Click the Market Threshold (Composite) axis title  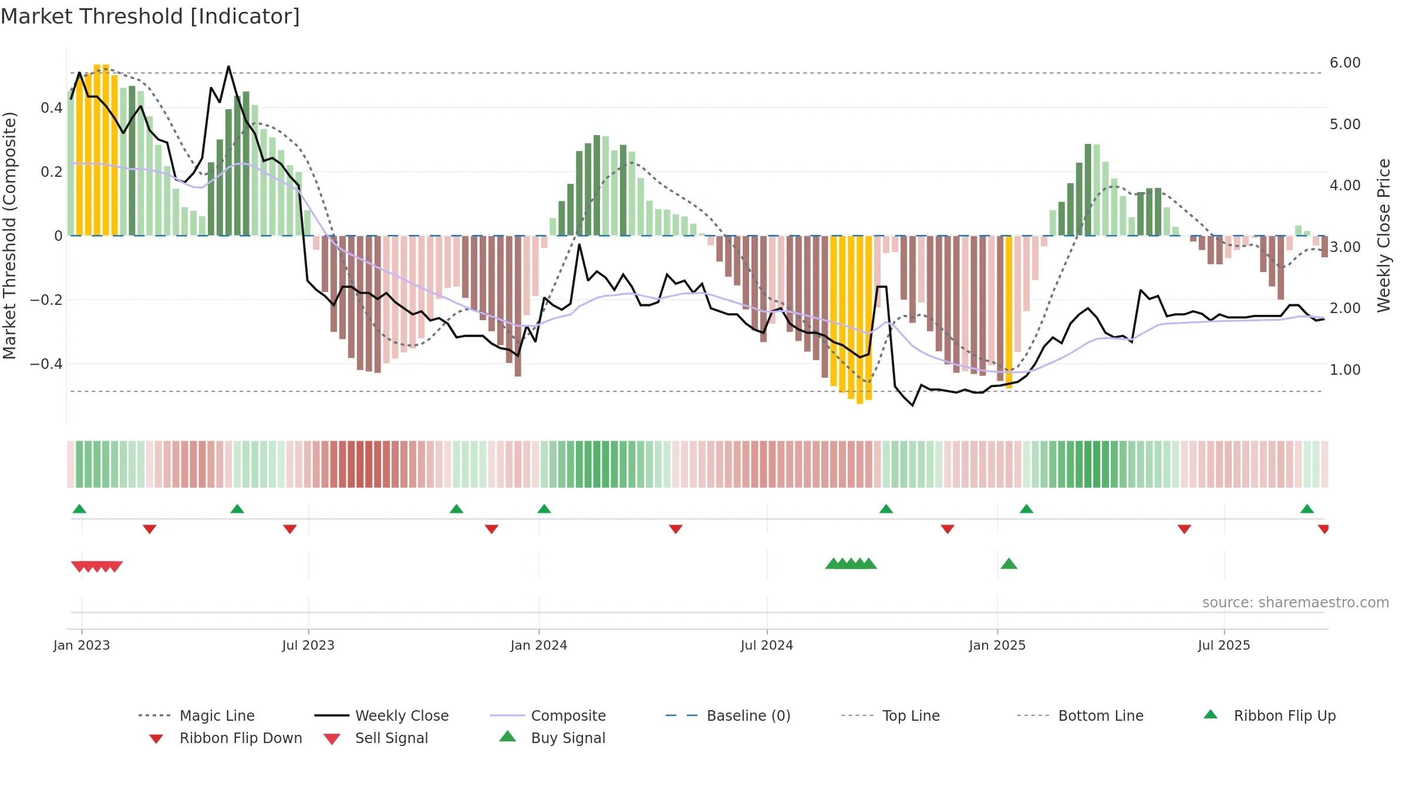pyautogui.click(x=9, y=236)
